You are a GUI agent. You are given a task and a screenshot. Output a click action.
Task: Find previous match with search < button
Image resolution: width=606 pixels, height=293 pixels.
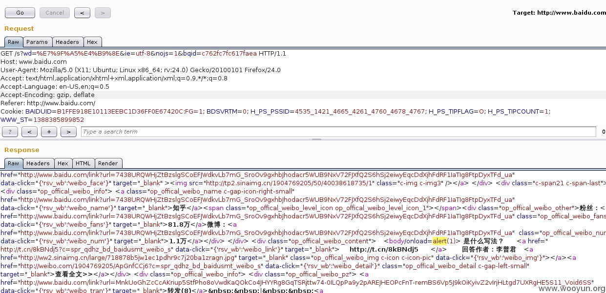pos(29,132)
